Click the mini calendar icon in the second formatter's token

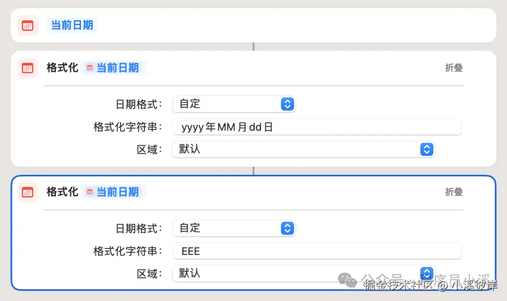89,192
